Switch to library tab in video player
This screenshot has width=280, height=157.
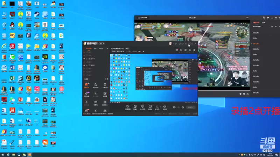coord(264,23)
